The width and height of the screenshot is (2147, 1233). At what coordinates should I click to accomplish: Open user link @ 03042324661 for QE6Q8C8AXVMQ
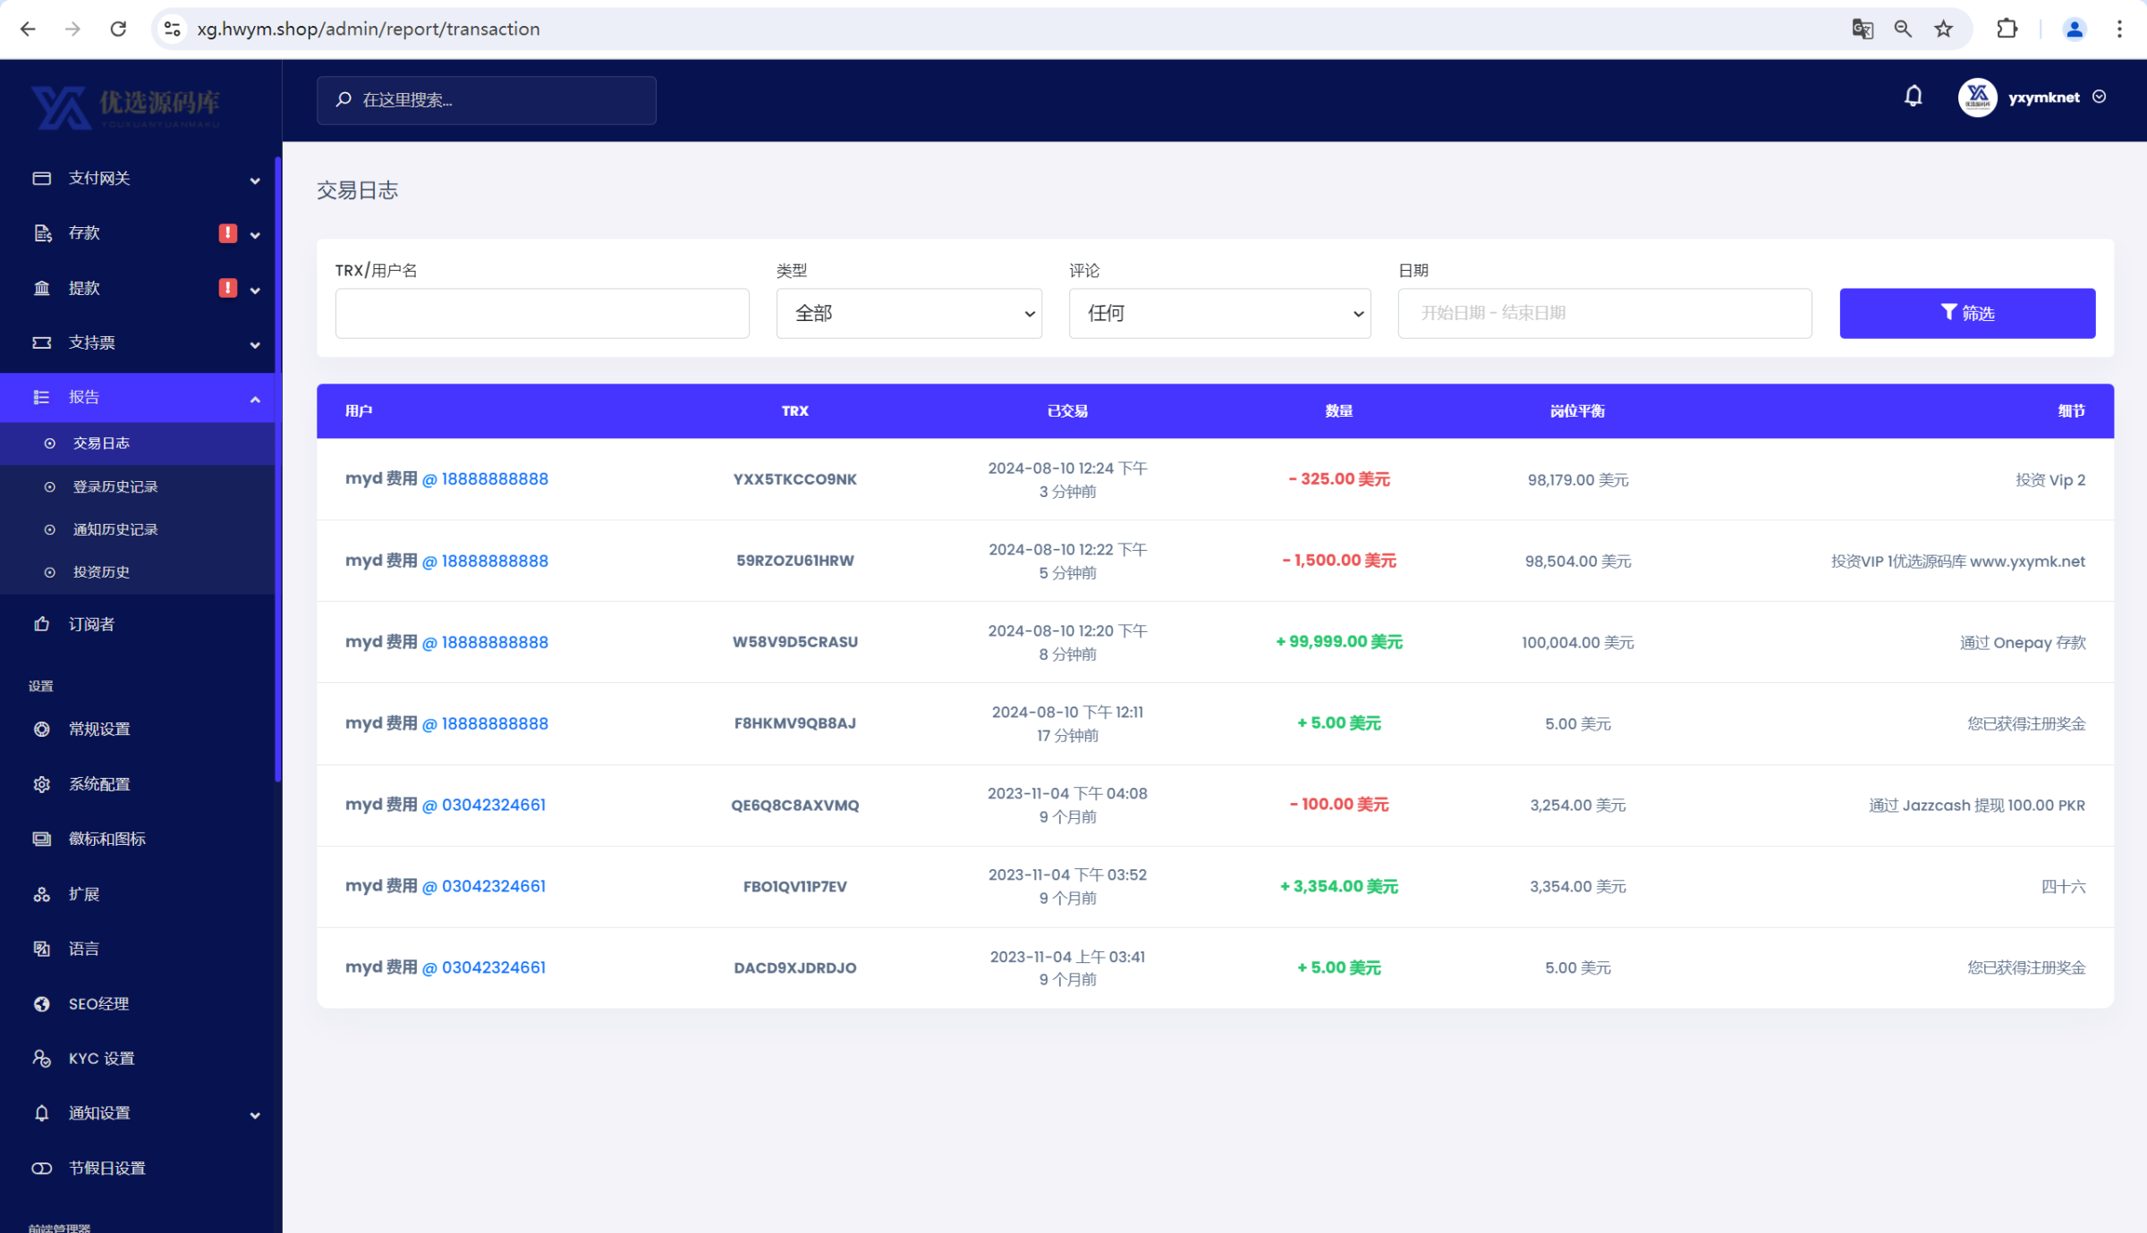[x=484, y=805]
